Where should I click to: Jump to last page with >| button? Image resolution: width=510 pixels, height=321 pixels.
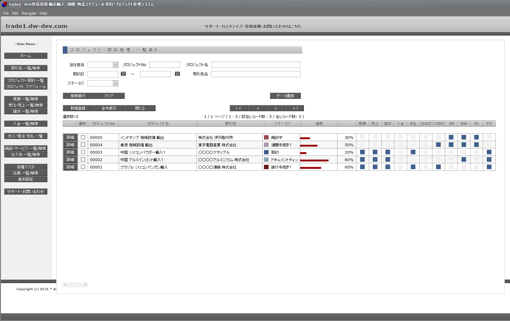tap(295, 108)
